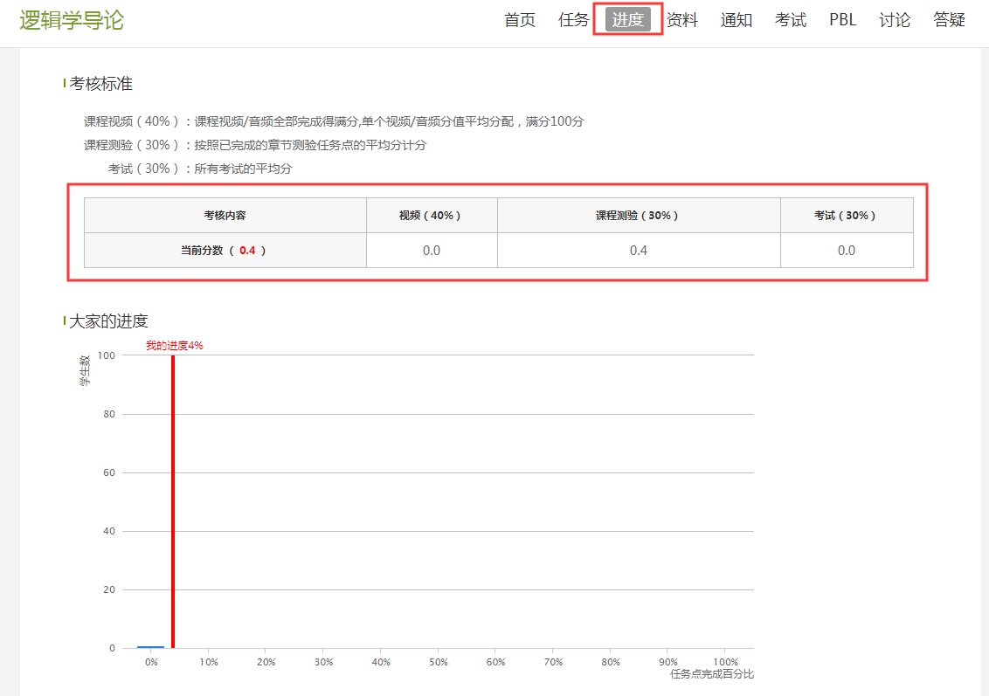The image size is (989, 696).
Task: Go to the 资料 tab
Action: [x=682, y=20]
